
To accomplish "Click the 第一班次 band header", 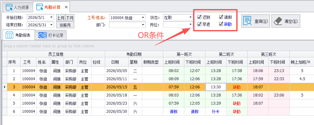I will pos(184,54).
